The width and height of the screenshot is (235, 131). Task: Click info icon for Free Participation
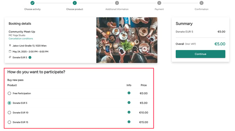point(129,93)
